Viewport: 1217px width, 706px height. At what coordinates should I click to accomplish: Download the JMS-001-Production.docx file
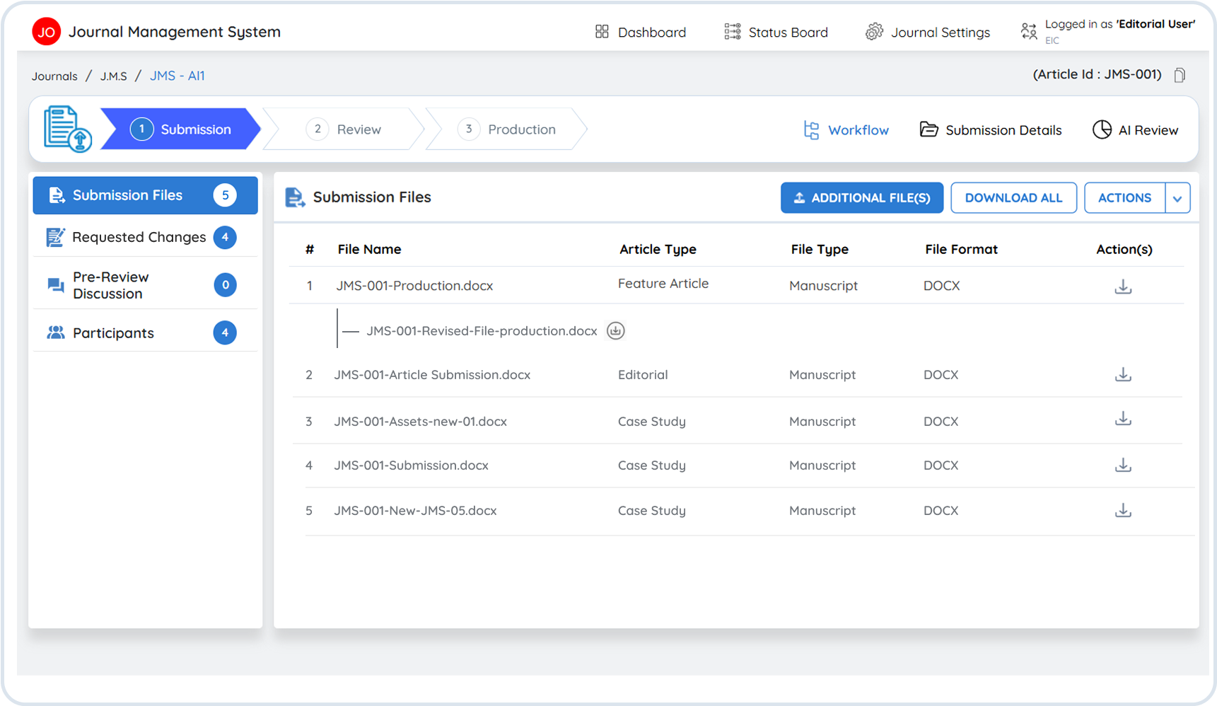coord(1123,287)
